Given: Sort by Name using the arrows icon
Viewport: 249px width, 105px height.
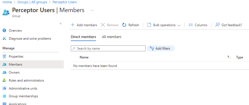Looking at the screenshot, I should tap(229, 57).
